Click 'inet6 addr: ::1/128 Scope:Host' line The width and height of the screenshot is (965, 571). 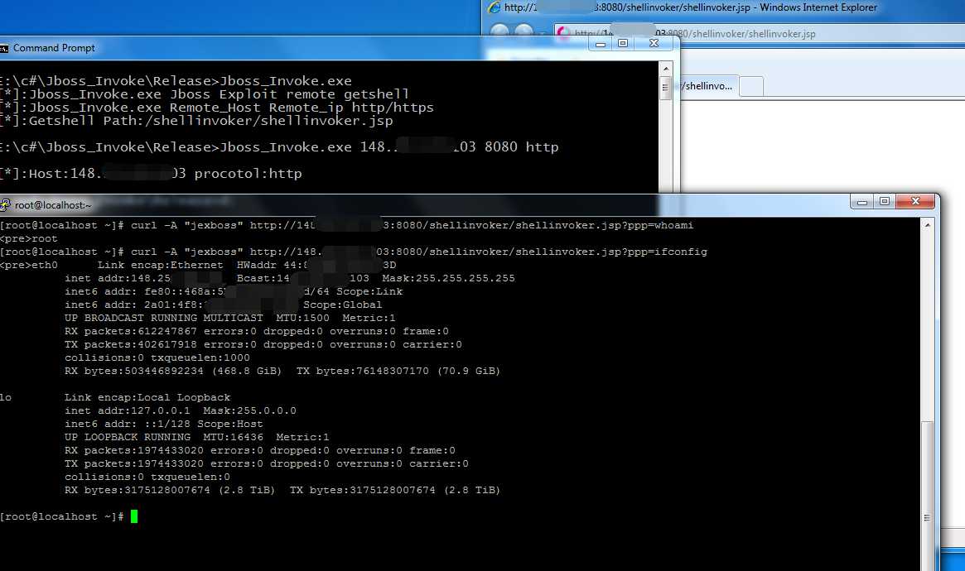tap(164, 424)
